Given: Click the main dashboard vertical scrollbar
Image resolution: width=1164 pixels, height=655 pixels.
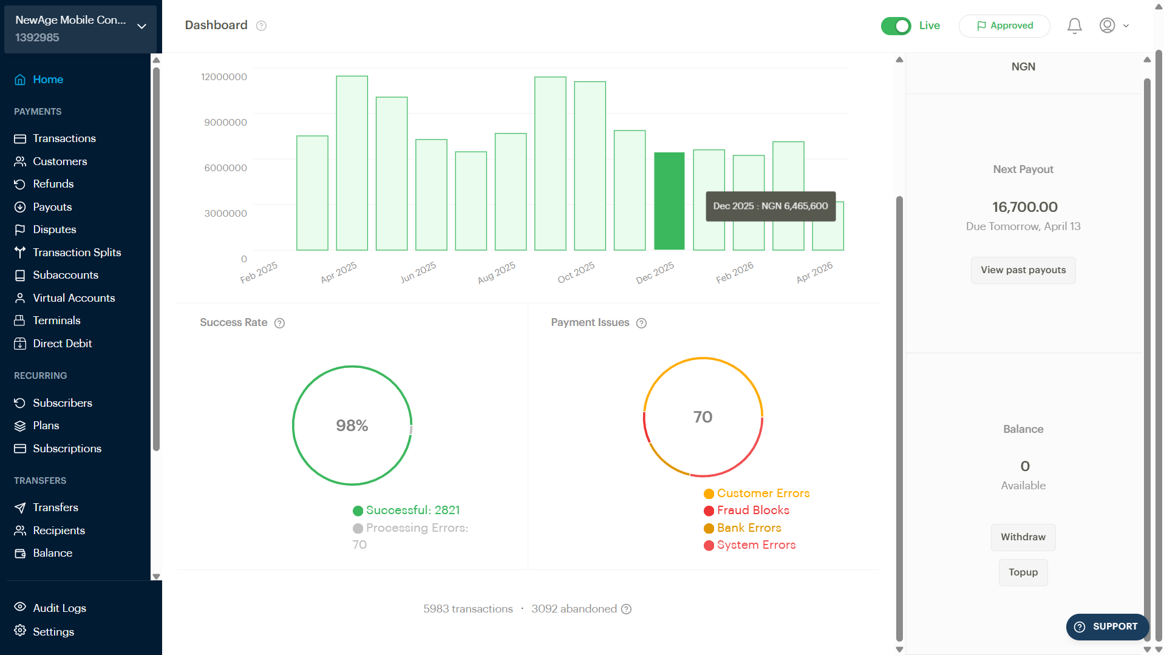Looking at the screenshot, I should 899,418.
